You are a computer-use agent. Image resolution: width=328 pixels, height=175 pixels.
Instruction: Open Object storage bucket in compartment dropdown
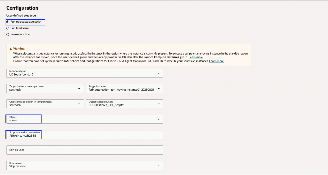click(x=45, y=104)
